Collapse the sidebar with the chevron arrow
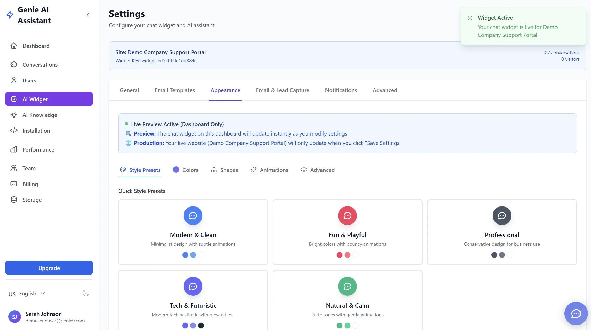The height and width of the screenshot is (330, 591). (x=88, y=15)
